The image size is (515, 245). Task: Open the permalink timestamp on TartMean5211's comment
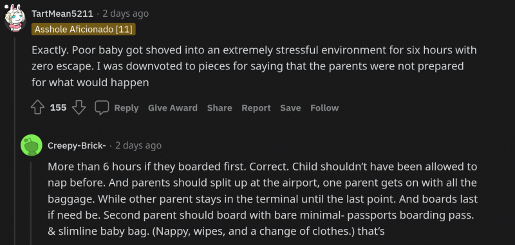click(126, 14)
